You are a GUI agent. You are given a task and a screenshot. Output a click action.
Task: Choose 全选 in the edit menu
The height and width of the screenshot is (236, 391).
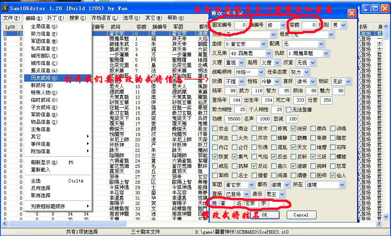click(36, 181)
